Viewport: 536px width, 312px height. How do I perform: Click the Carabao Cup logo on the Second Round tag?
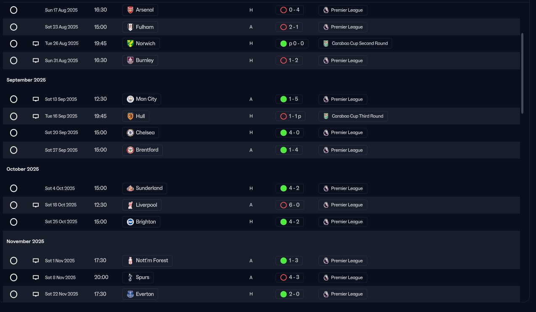coord(326,43)
